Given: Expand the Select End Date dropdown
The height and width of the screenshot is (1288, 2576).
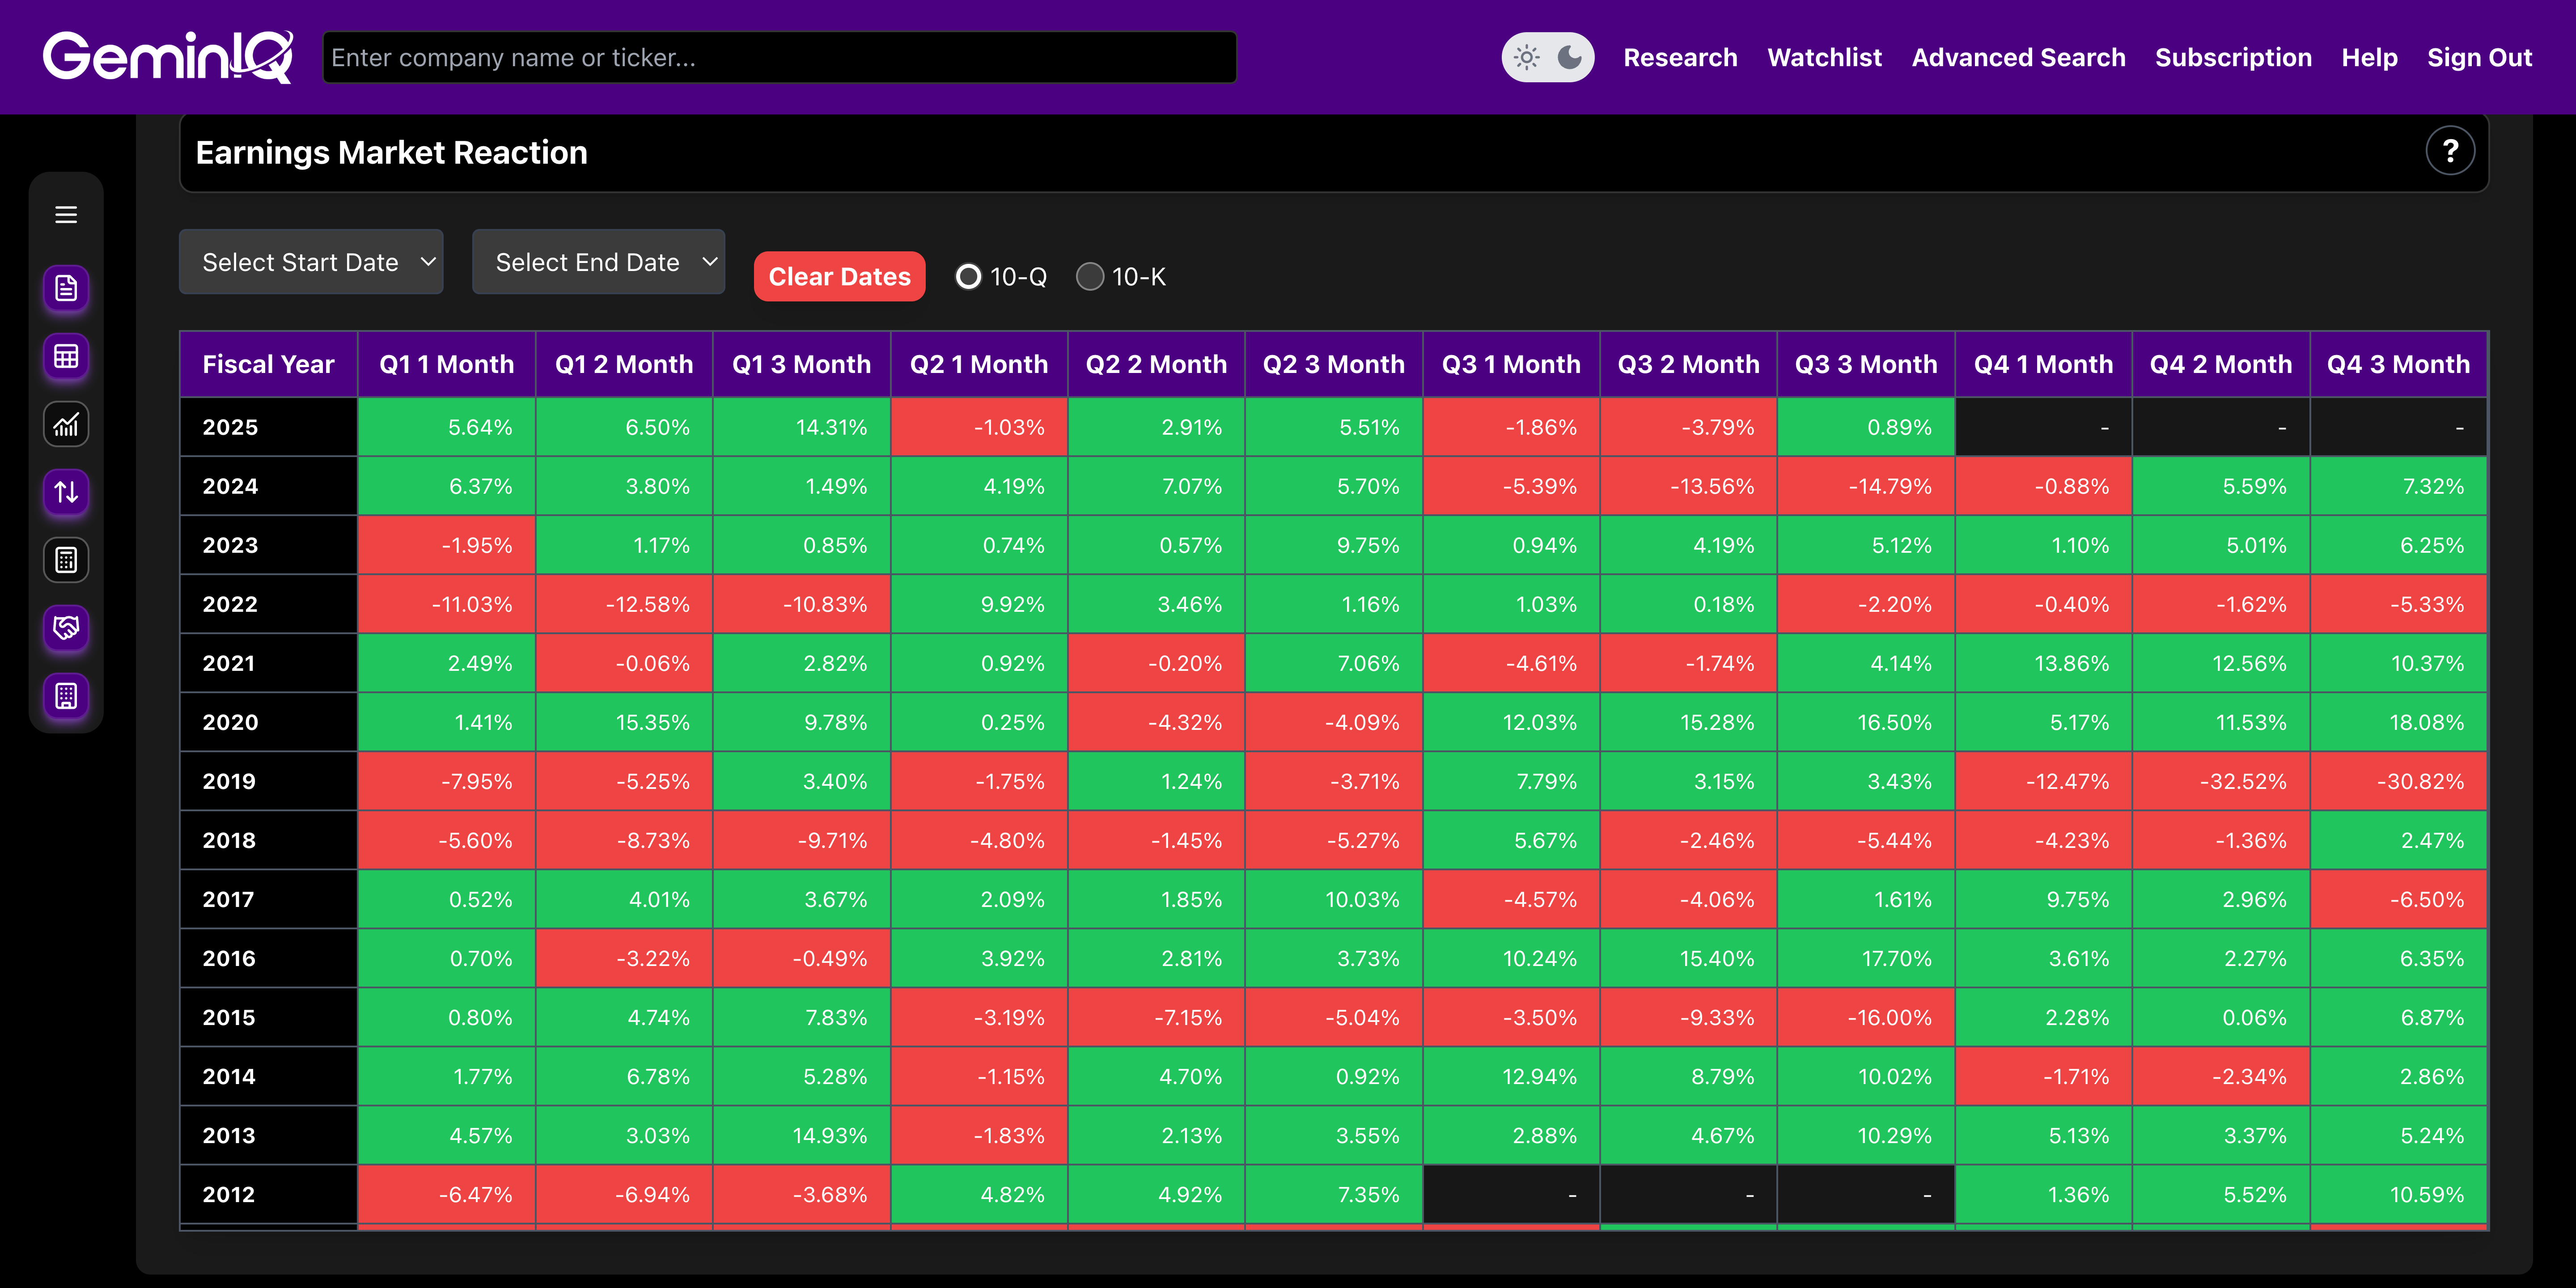Looking at the screenshot, I should 598,262.
